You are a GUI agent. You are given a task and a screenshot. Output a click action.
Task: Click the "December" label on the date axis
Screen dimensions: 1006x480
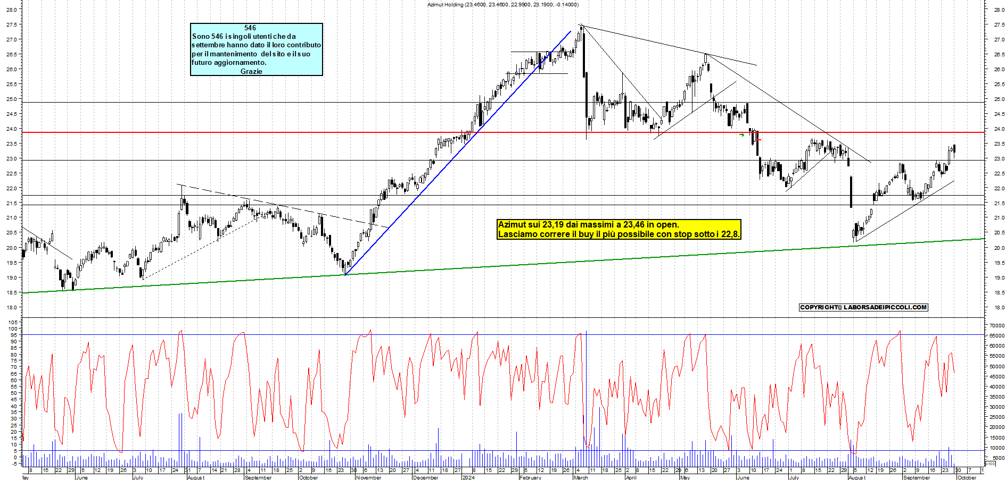[x=425, y=477]
